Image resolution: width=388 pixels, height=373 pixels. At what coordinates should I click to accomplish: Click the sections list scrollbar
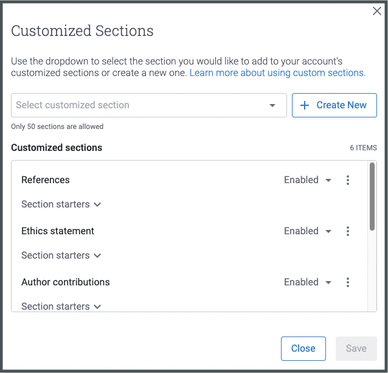(372, 196)
